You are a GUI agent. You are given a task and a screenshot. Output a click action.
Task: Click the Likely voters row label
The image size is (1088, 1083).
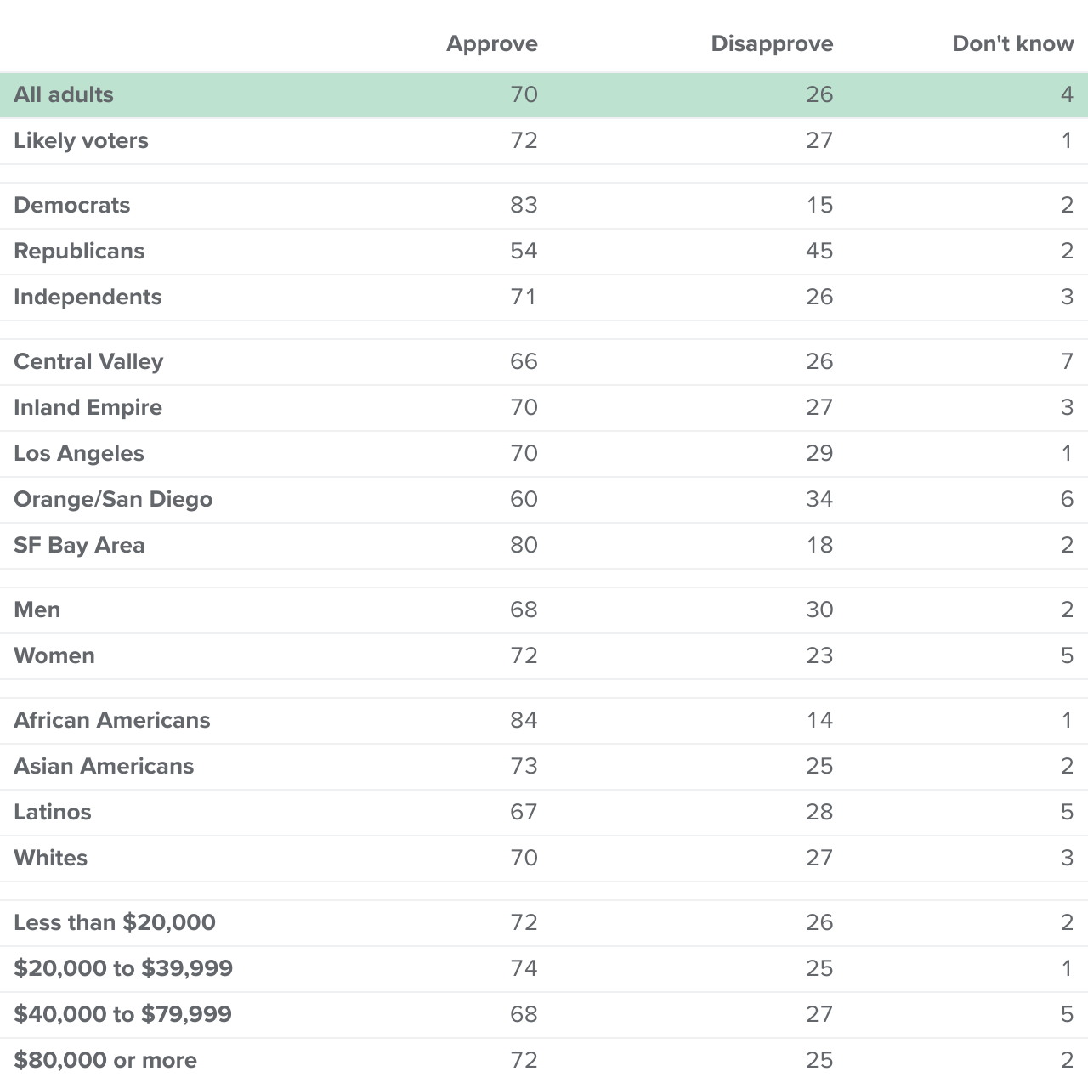point(81,141)
